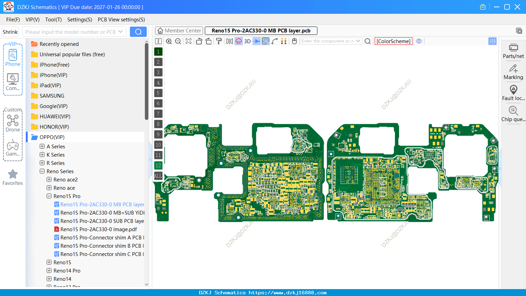Fit the PCB to the screen

tap(189, 41)
